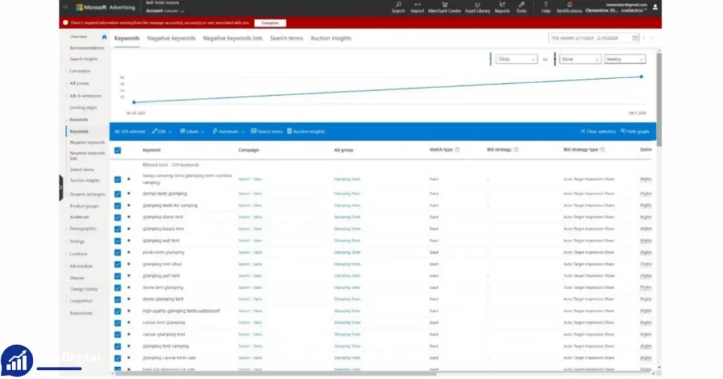Image resolution: width=723 pixels, height=379 pixels.
Task: Click the leftmost chart data point
Action: [x=133, y=102]
